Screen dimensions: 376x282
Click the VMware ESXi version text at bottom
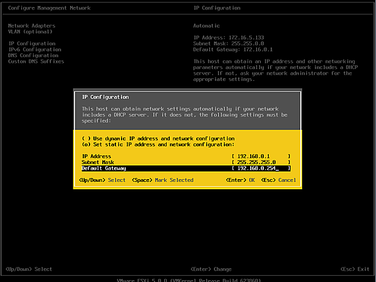pyautogui.click(x=188, y=279)
